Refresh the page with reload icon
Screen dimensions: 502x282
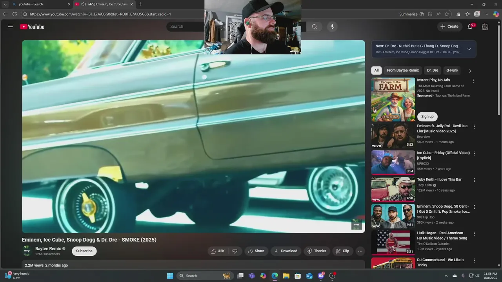click(15, 14)
